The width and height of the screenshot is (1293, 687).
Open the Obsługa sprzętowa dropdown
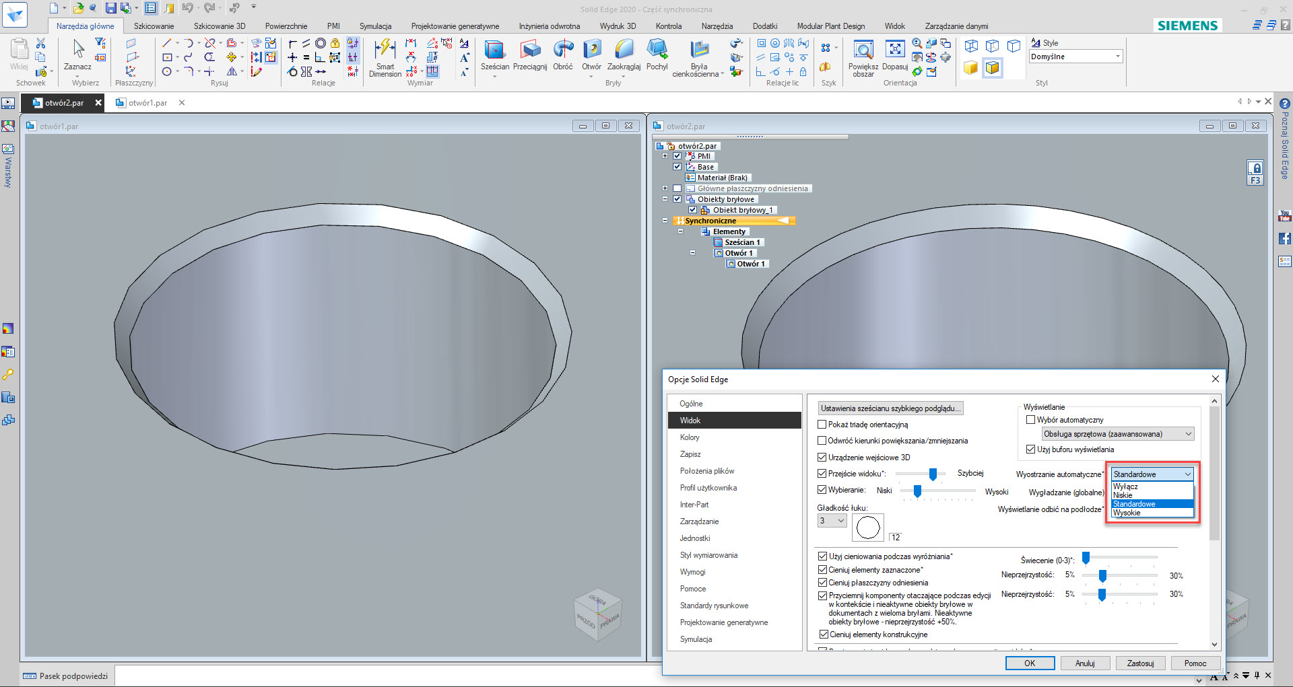point(1118,434)
